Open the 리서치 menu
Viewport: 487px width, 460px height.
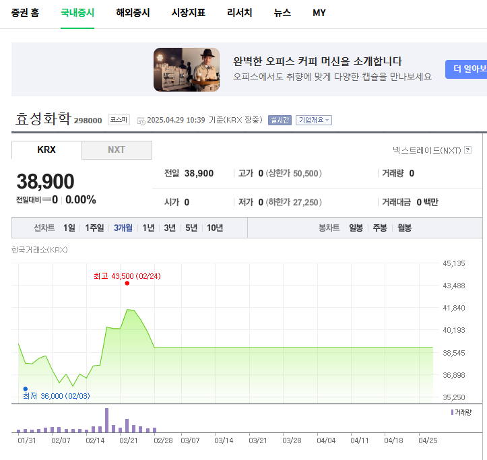tap(240, 13)
